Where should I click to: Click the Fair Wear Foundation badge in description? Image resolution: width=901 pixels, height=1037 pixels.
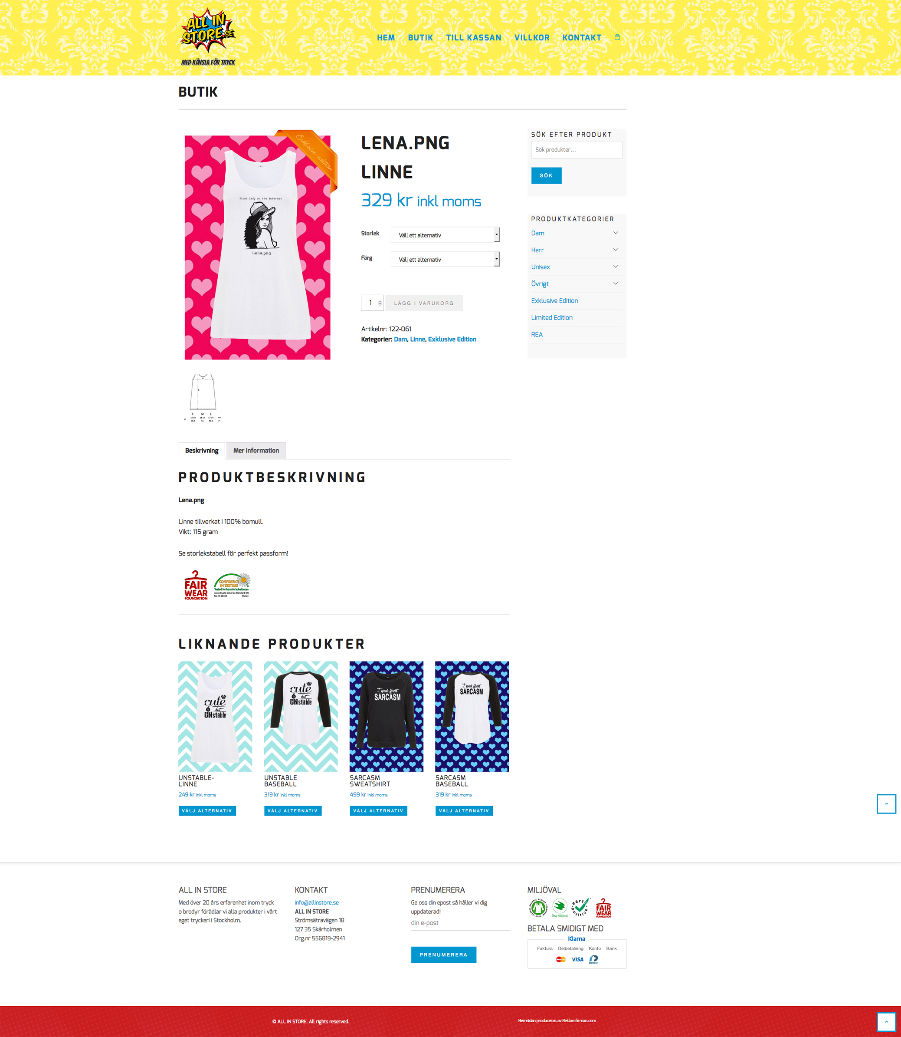coord(196,585)
